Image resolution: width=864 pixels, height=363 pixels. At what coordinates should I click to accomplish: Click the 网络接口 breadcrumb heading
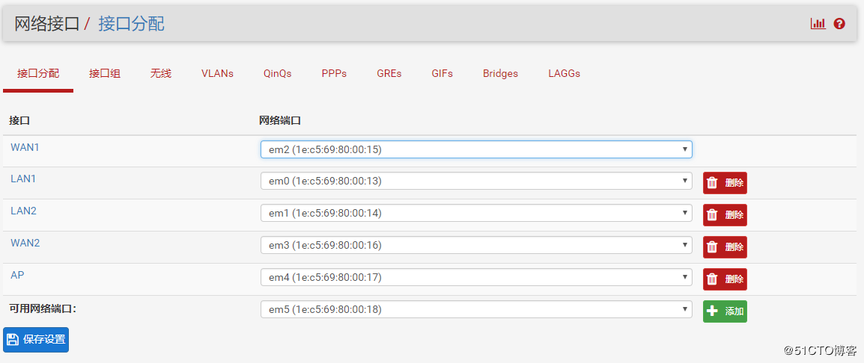pyautogui.click(x=46, y=24)
